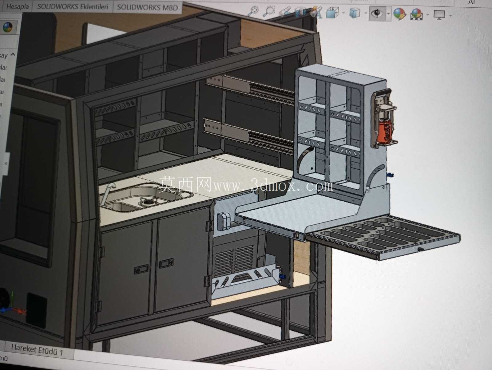Collapse the left panel chevron section

coord(13,55)
